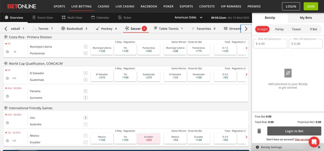
Task: Bet Guatemala +275 three-way regulation
Action: pos(148,76)
